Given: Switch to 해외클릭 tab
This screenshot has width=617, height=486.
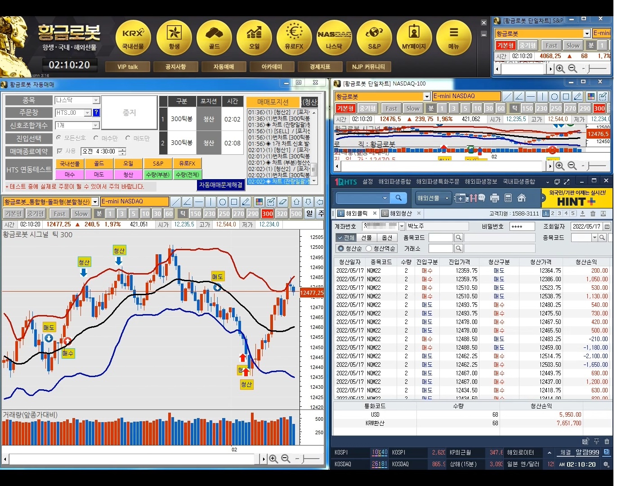Looking at the screenshot, I should pyautogui.click(x=357, y=213).
